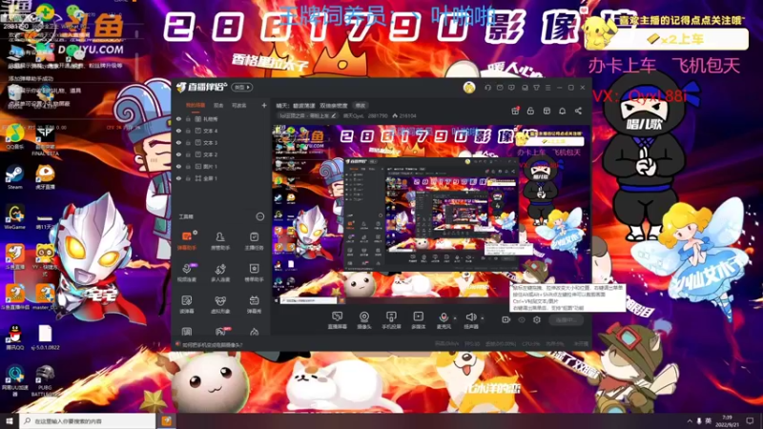Image resolution: width=763 pixels, height=429 pixels.
Task: Add a 直播屏幕 screen capture source
Action: [x=338, y=320]
